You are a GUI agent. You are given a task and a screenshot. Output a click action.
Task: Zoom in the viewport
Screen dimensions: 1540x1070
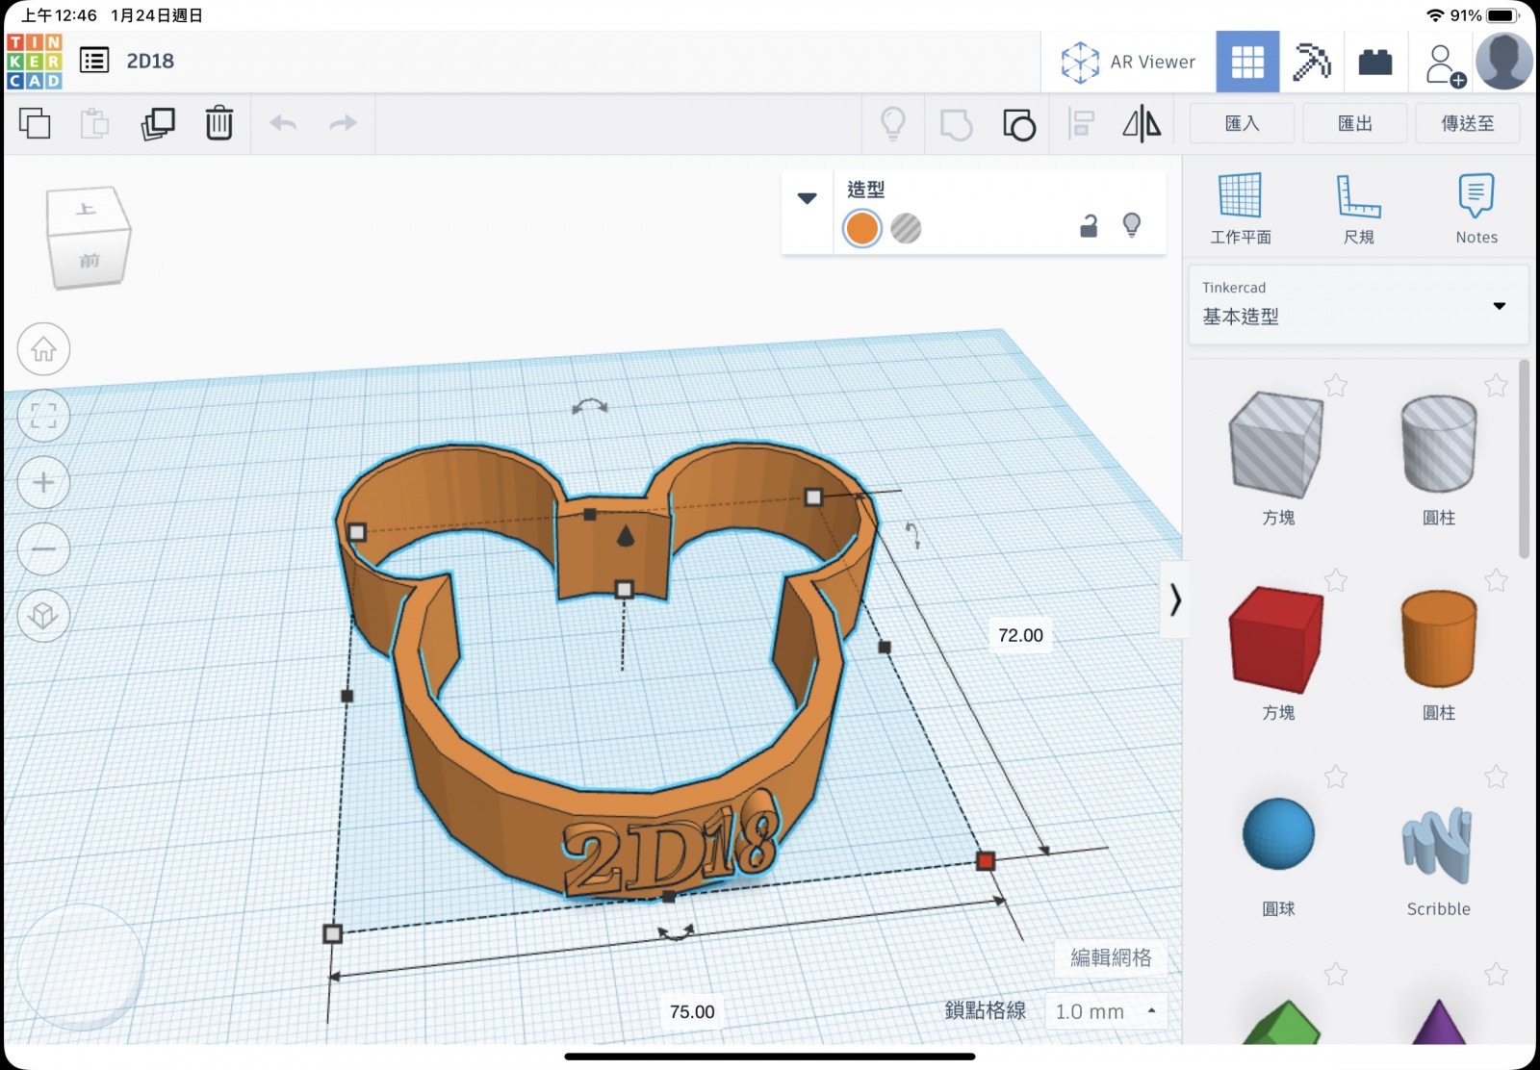click(43, 482)
